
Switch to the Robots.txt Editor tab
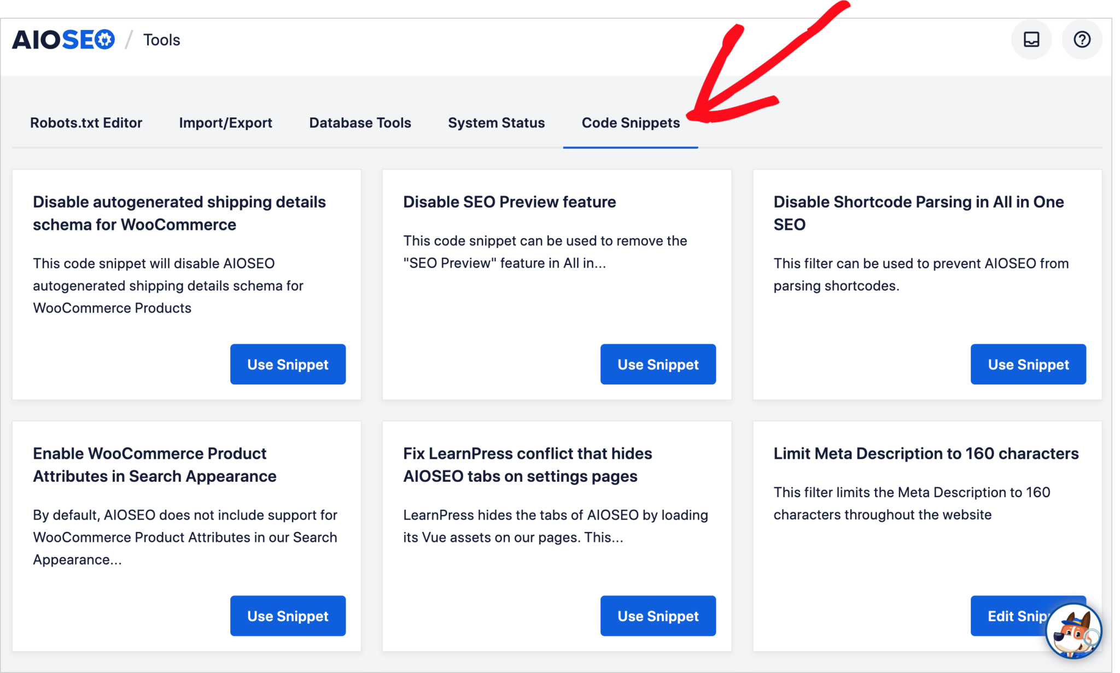(86, 123)
